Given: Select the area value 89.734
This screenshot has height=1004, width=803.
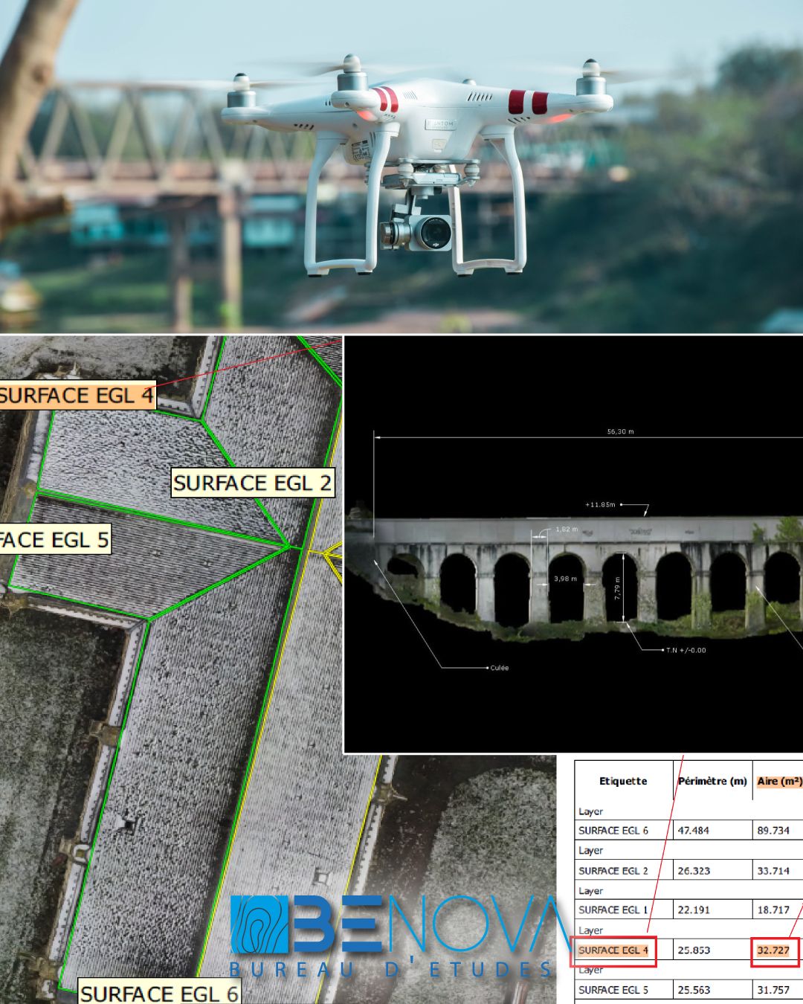Looking at the screenshot, I should tap(773, 830).
